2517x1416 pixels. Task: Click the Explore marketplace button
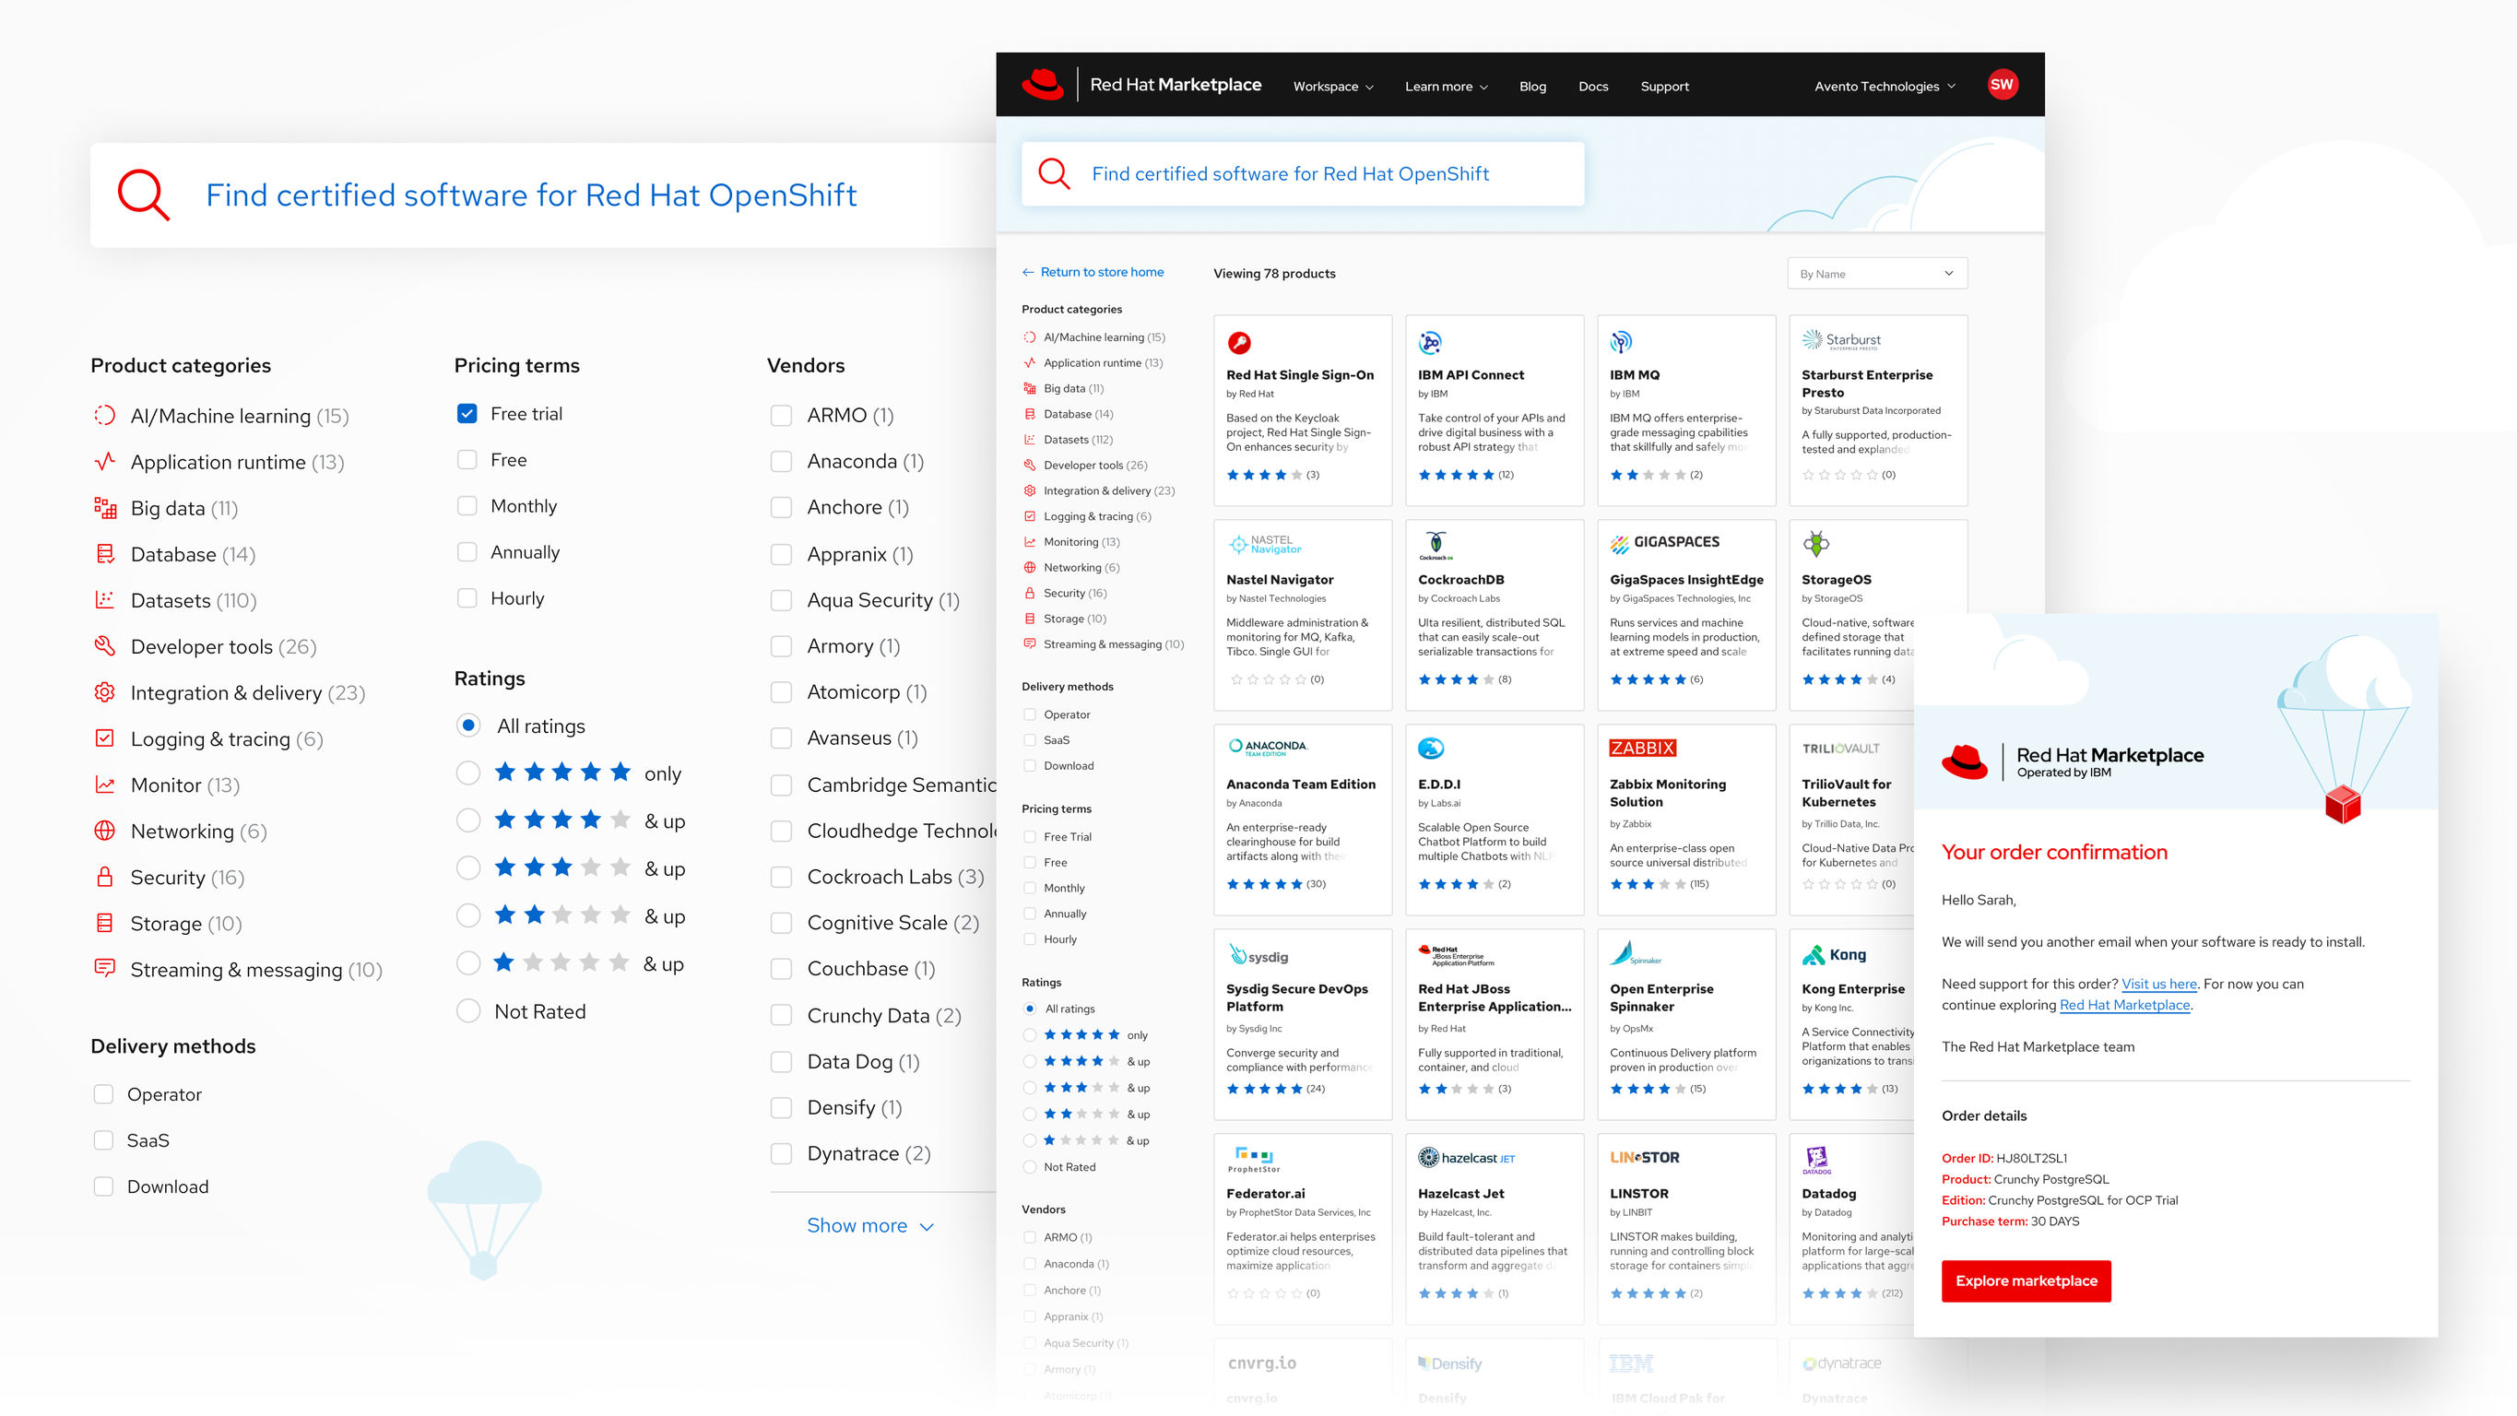pyautogui.click(x=2026, y=1280)
